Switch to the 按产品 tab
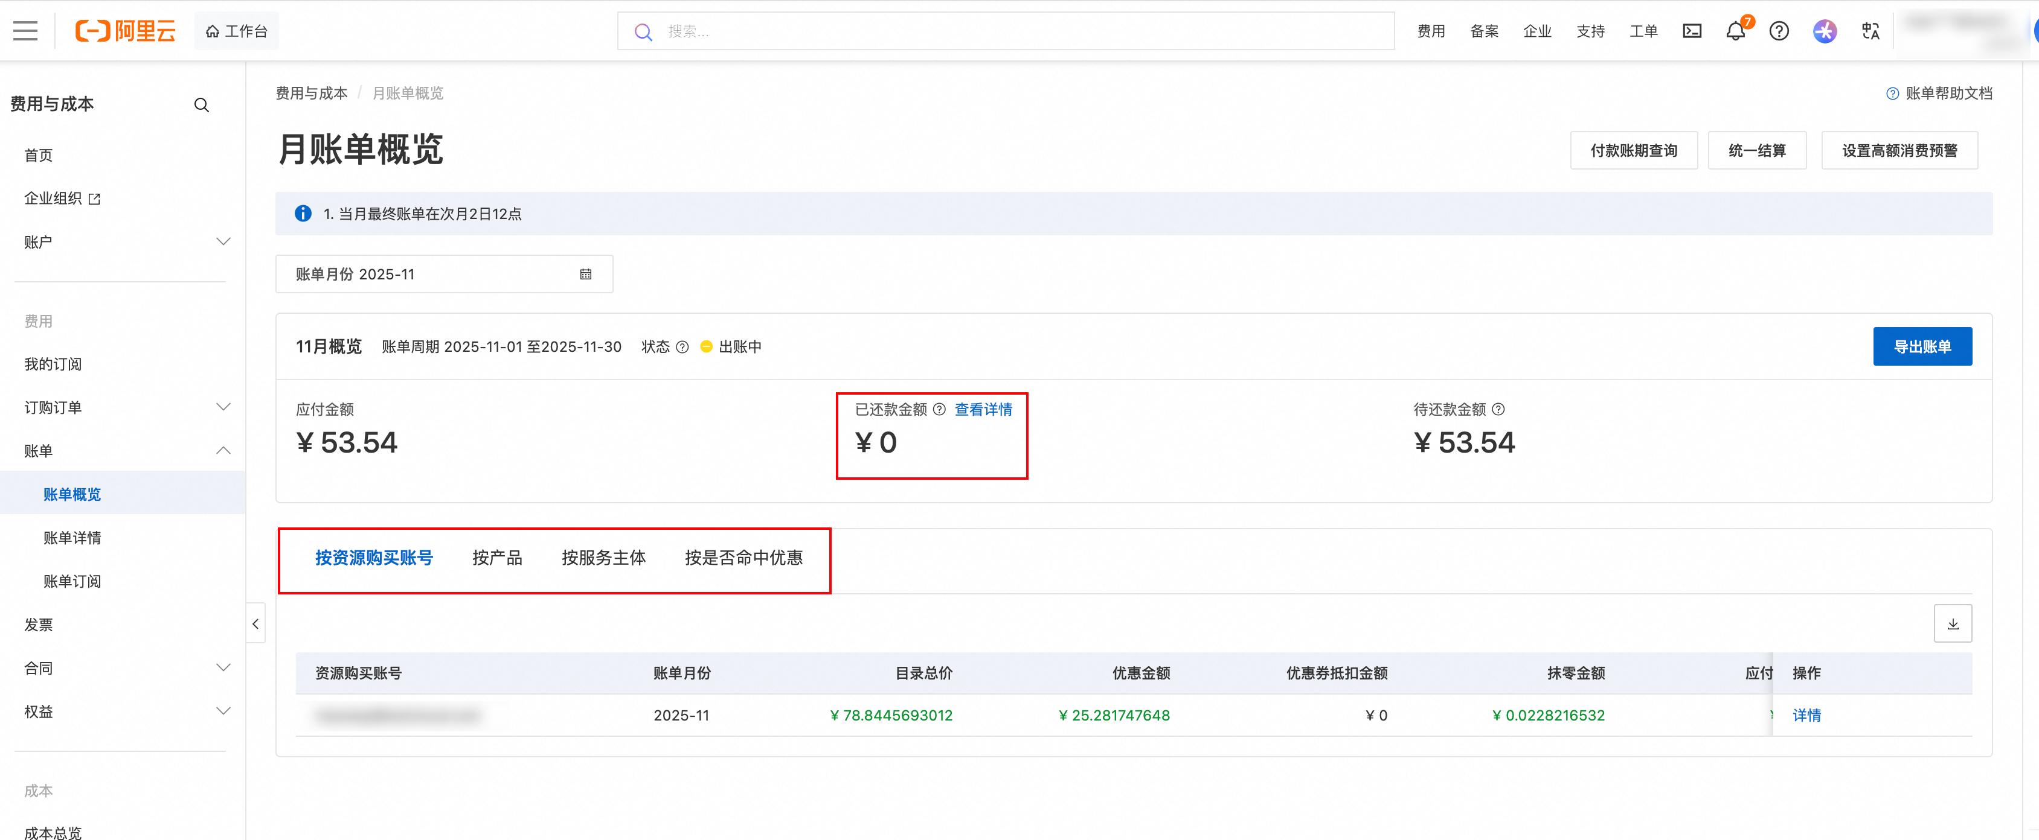 click(497, 558)
